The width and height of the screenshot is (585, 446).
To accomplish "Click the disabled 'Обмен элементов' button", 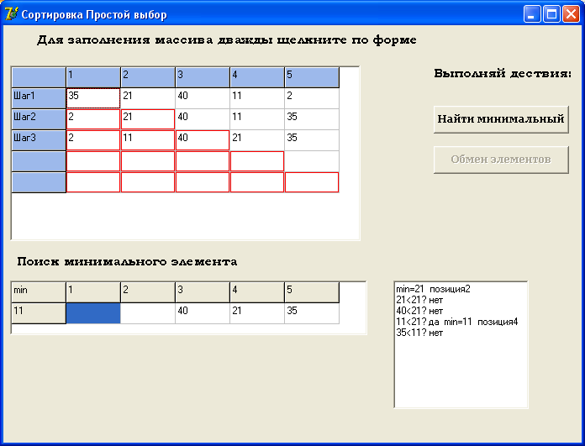I will click(x=501, y=160).
